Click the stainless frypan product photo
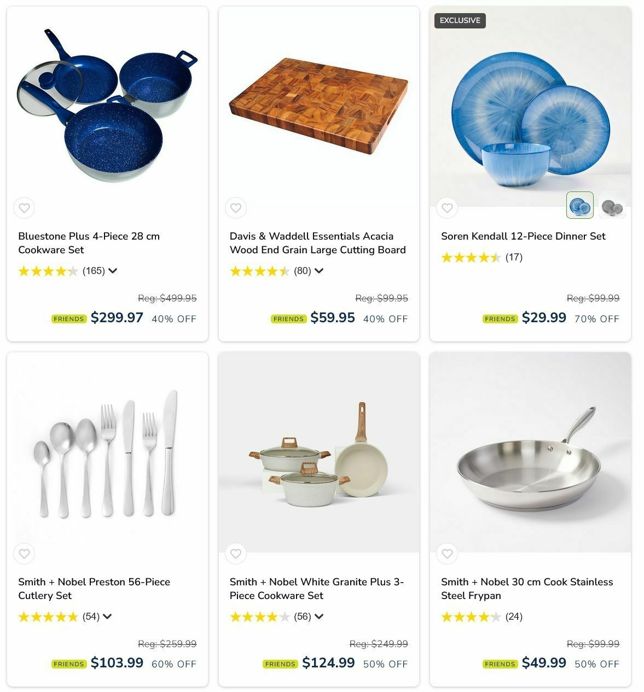This screenshot has width=644, height=692. 530,452
